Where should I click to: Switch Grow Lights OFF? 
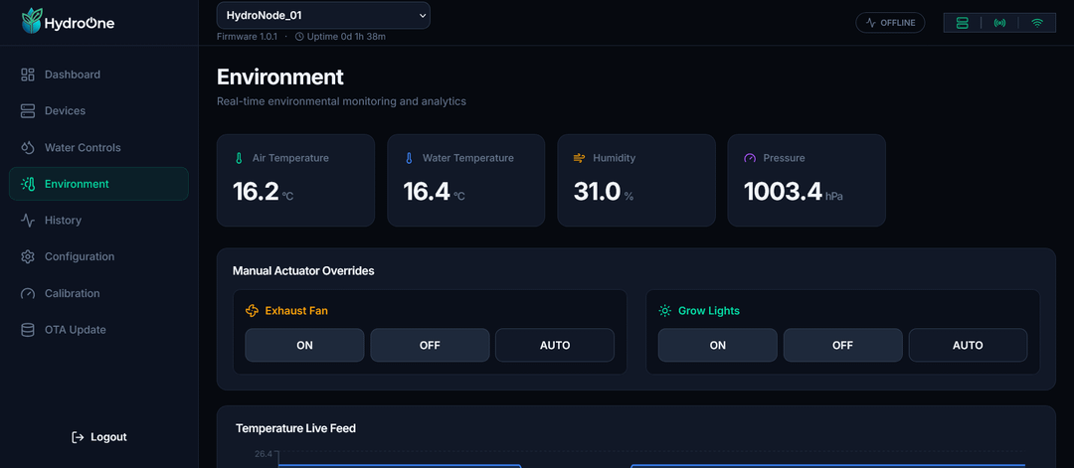[x=842, y=345]
